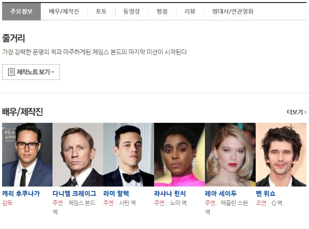Open the 포토 tab
Image resolution: width=309 pixels, height=229 pixels.
[101, 11]
